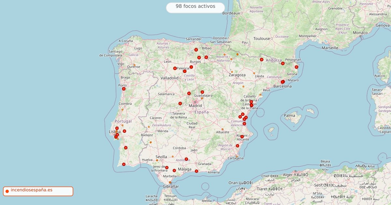
Task: Click the small orange dot south of Badajoz
Action: pos(151,142)
